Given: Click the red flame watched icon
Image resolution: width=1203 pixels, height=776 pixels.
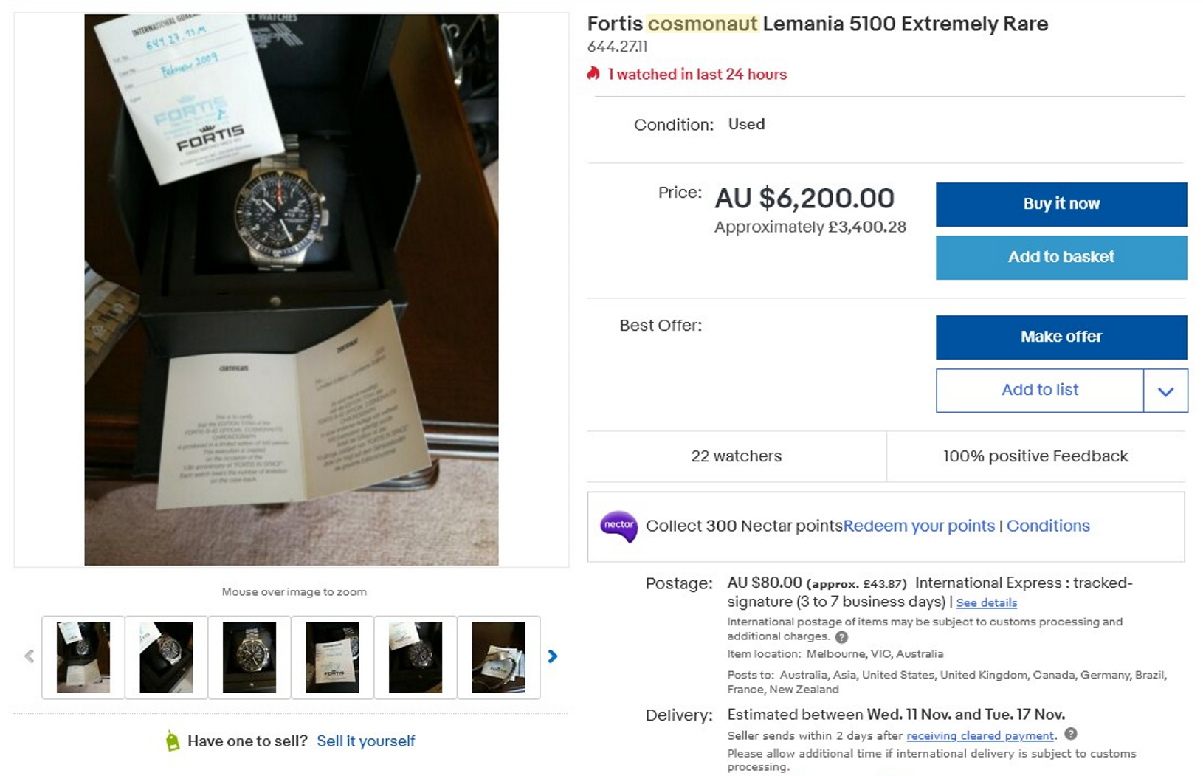Looking at the screenshot, I should (x=593, y=73).
